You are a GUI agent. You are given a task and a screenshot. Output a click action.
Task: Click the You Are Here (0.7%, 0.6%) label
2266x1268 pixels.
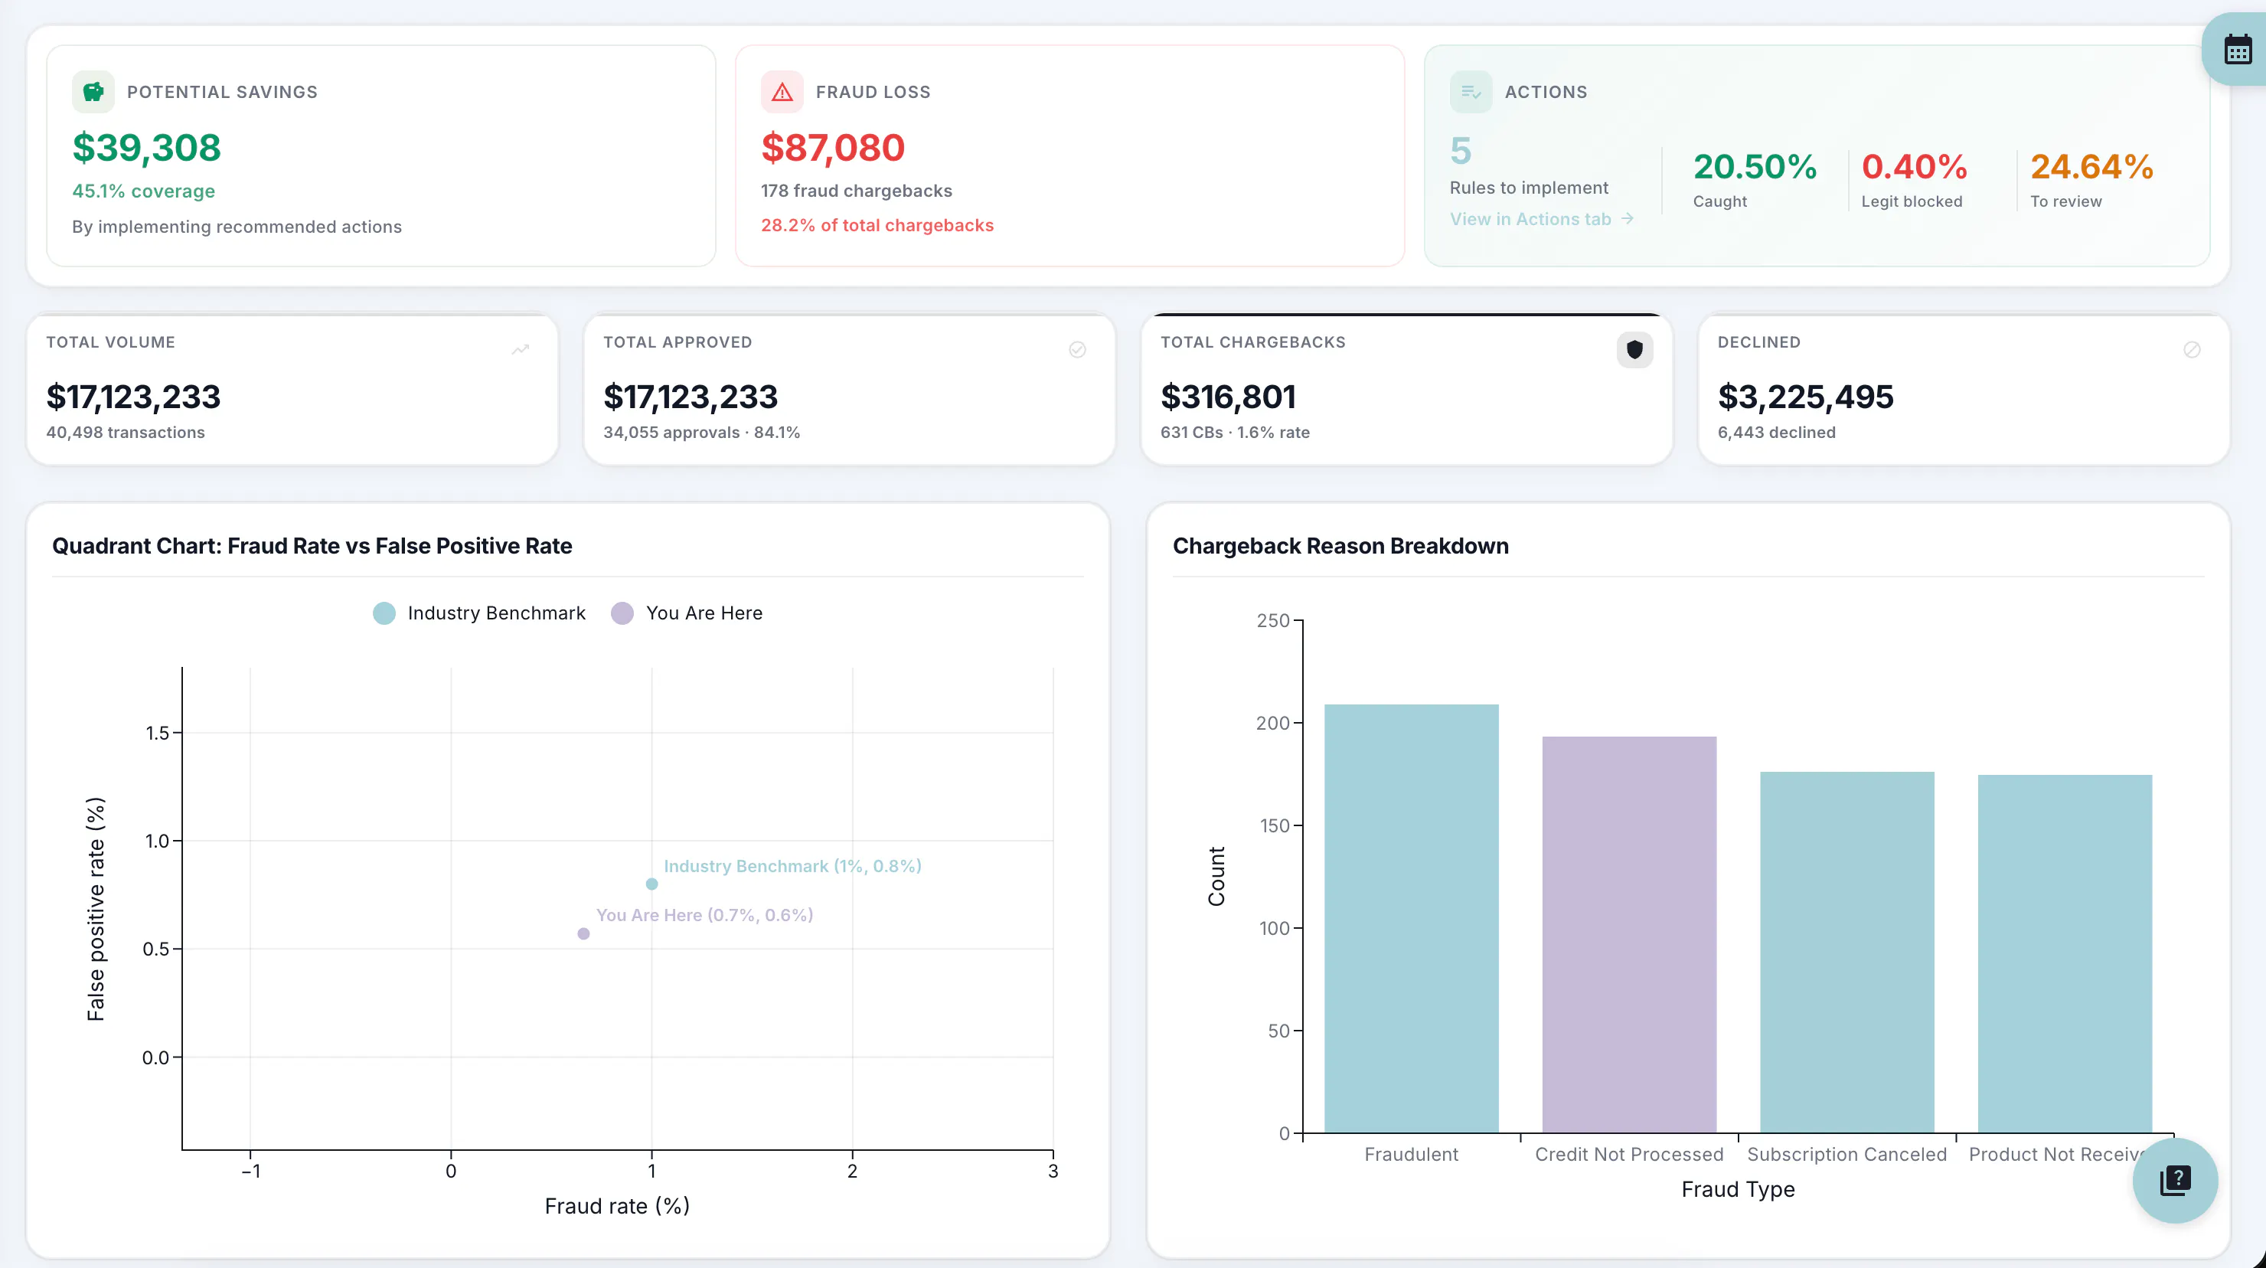point(704,915)
